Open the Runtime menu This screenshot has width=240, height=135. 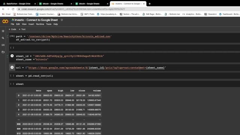click(x=40, y=24)
